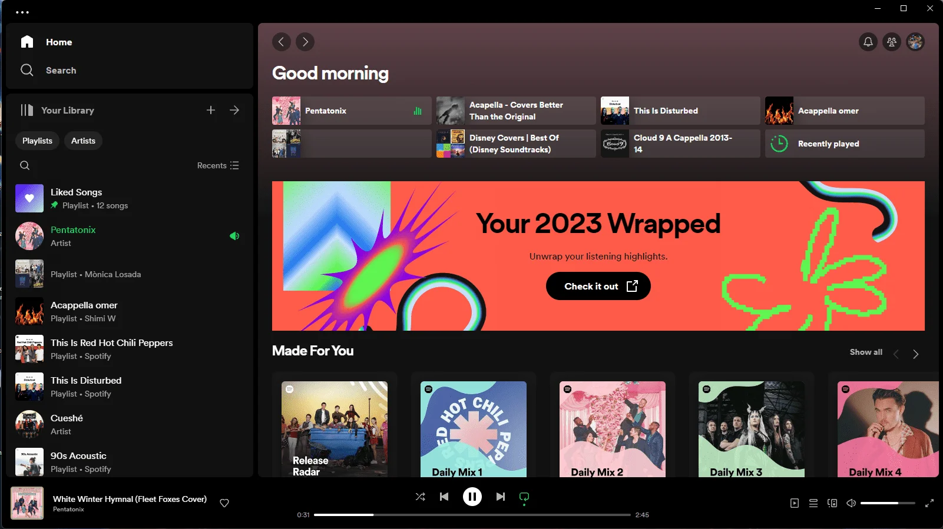This screenshot has height=529, width=943.
Task: Open Cueshé artist in library
Action: point(130,424)
